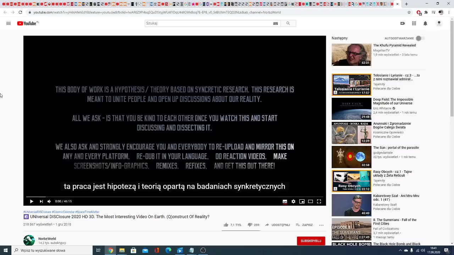454x255 pixels.
Task: Open the on-screen keyboard in the search box
Action: (275, 23)
